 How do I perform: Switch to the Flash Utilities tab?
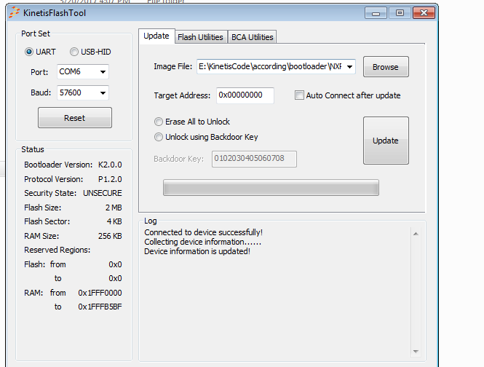201,37
